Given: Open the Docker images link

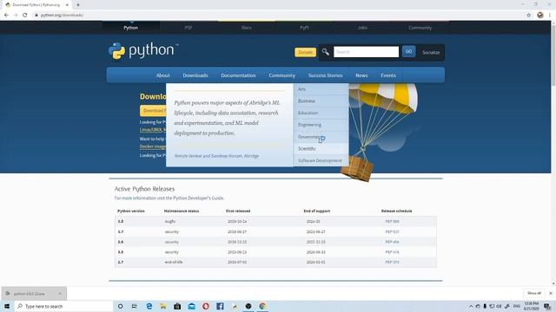Looking at the screenshot, I should pyautogui.click(x=153, y=146).
